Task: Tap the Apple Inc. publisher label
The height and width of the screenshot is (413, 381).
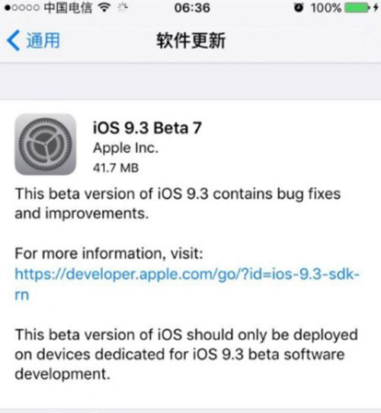Action: (126, 148)
